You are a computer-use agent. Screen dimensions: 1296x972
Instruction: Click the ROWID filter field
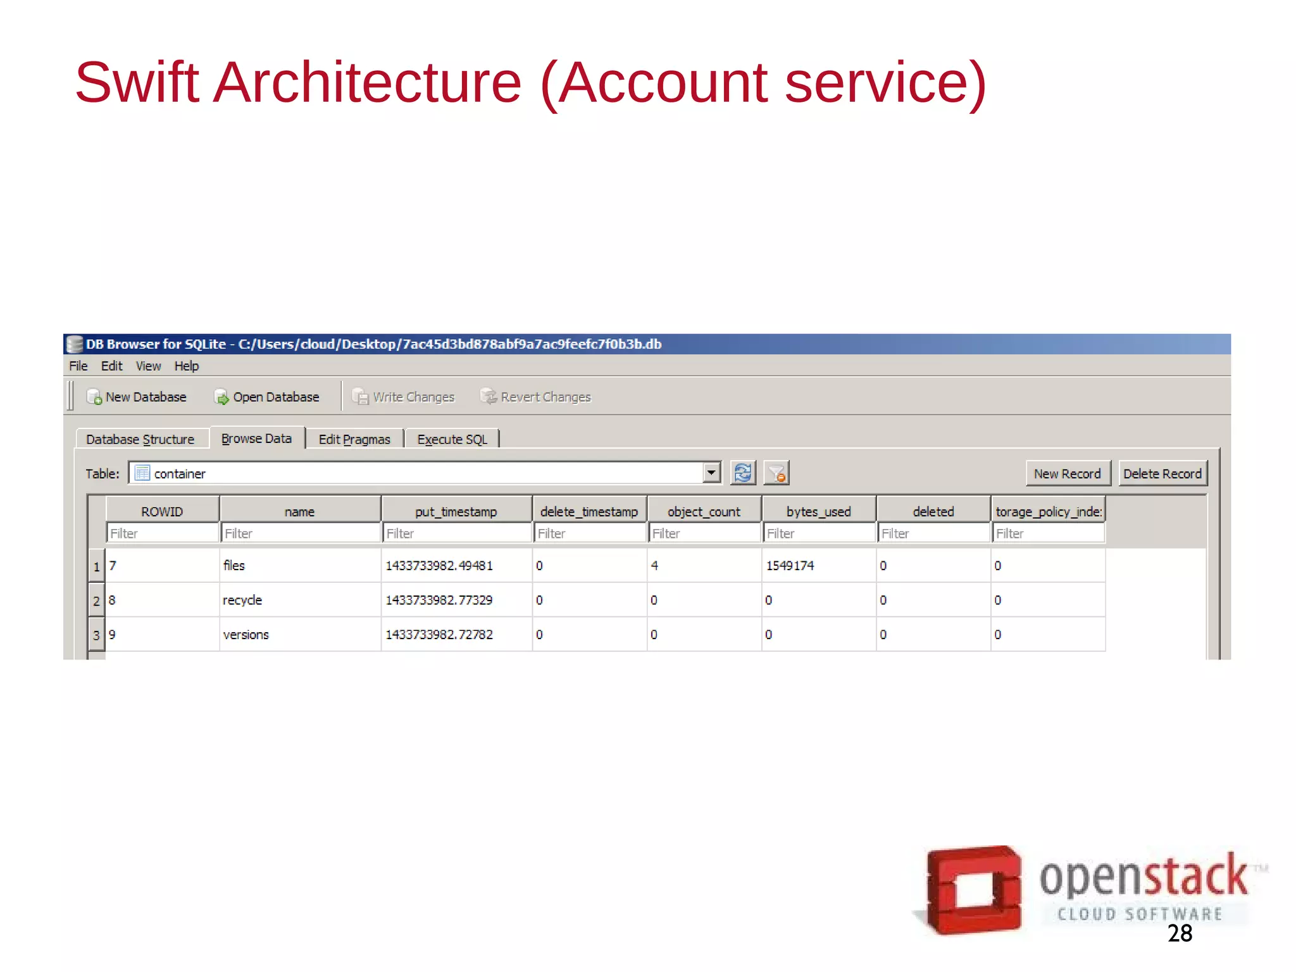click(x=163, y=533)
